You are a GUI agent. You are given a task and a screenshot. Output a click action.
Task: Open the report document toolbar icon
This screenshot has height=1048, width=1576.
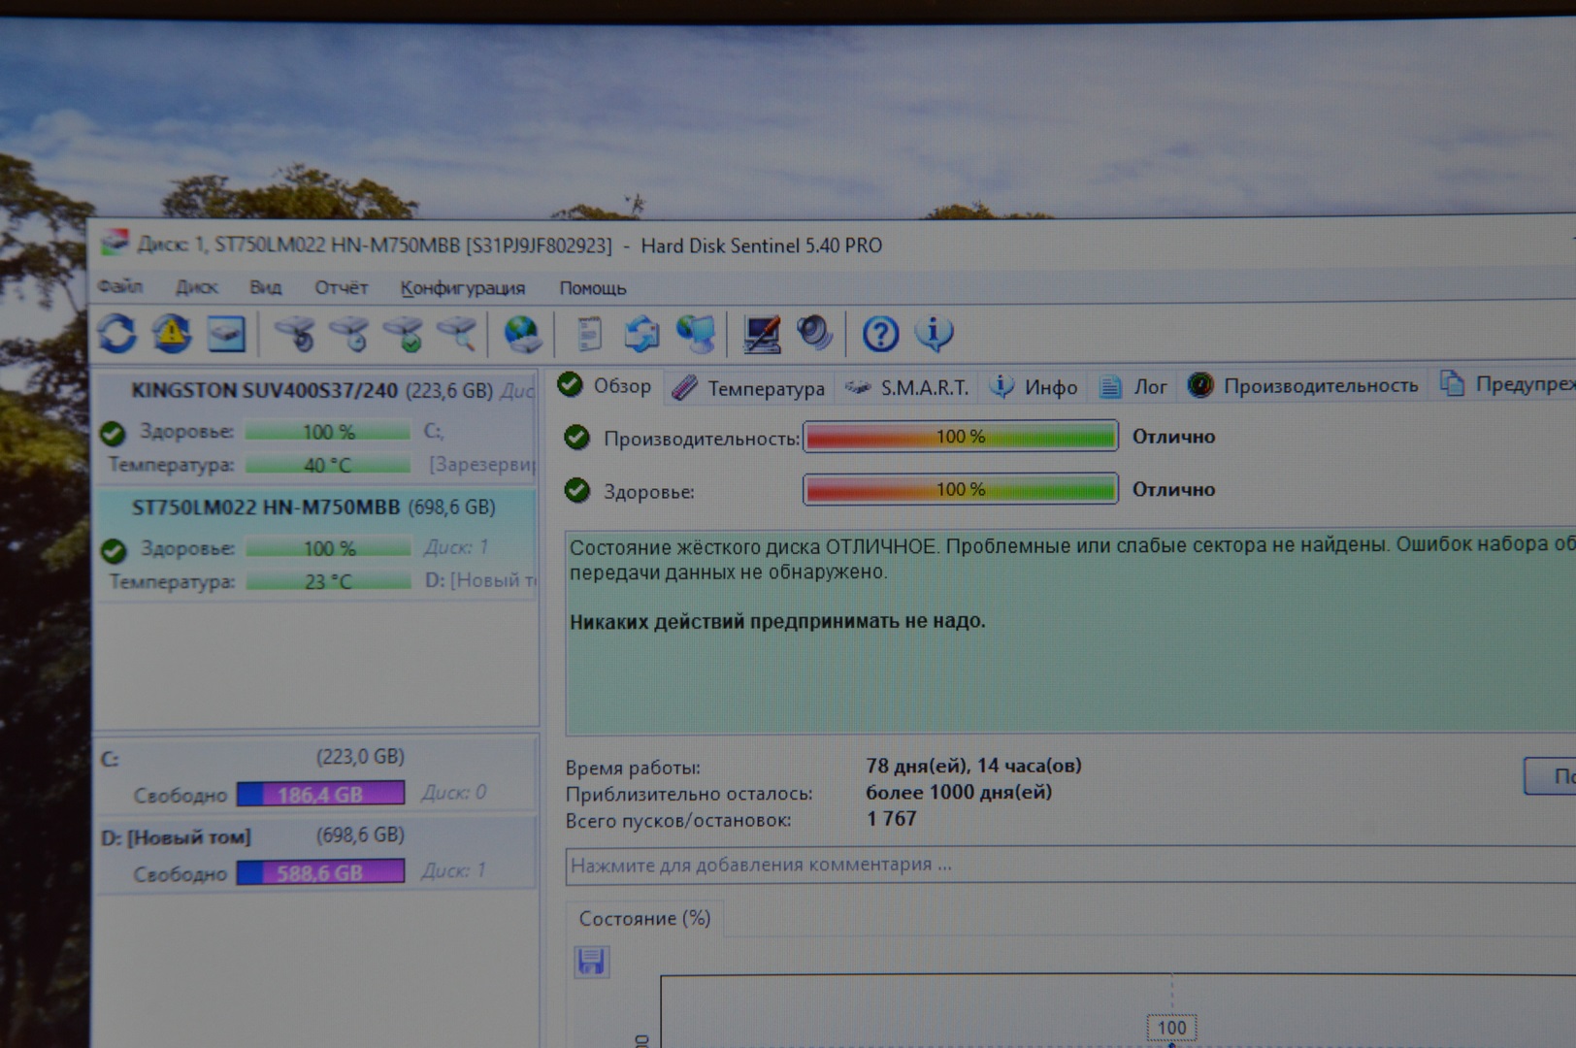[x=588, y=335]
